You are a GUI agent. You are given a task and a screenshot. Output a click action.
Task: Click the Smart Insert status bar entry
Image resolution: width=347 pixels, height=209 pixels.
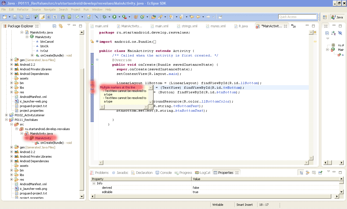245,205
